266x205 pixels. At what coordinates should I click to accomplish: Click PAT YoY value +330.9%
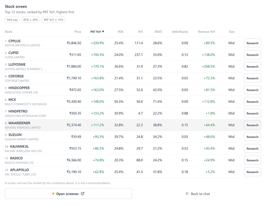98,43
